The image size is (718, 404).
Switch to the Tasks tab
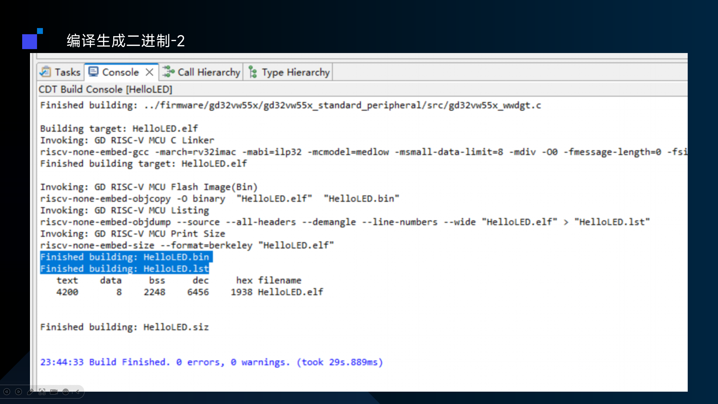pos(61,72)
